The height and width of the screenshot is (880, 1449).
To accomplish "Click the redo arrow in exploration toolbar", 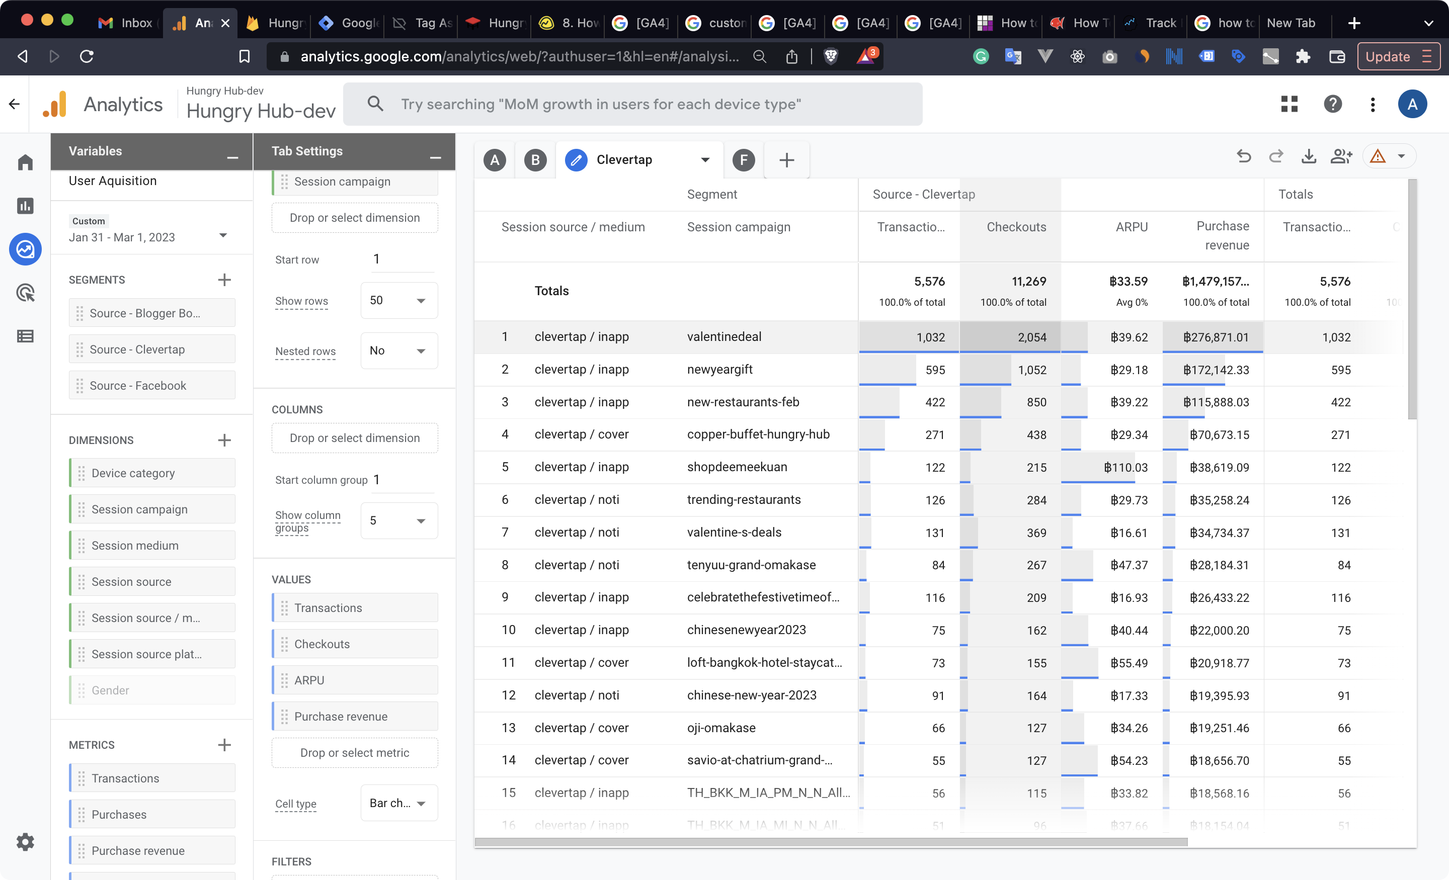I will 1275,156.
